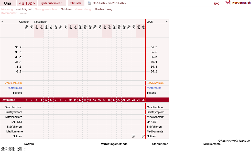Click the 2025 year label
Screen dimensions: 251x159
pos(150,22)
